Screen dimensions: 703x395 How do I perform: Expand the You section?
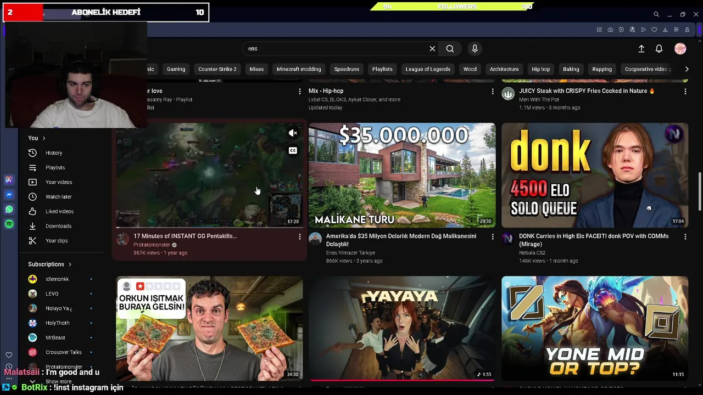37,138
